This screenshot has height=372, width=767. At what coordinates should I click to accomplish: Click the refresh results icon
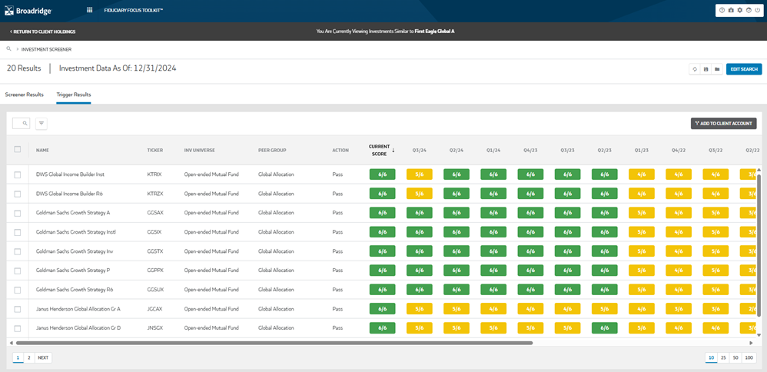point(695,69)
